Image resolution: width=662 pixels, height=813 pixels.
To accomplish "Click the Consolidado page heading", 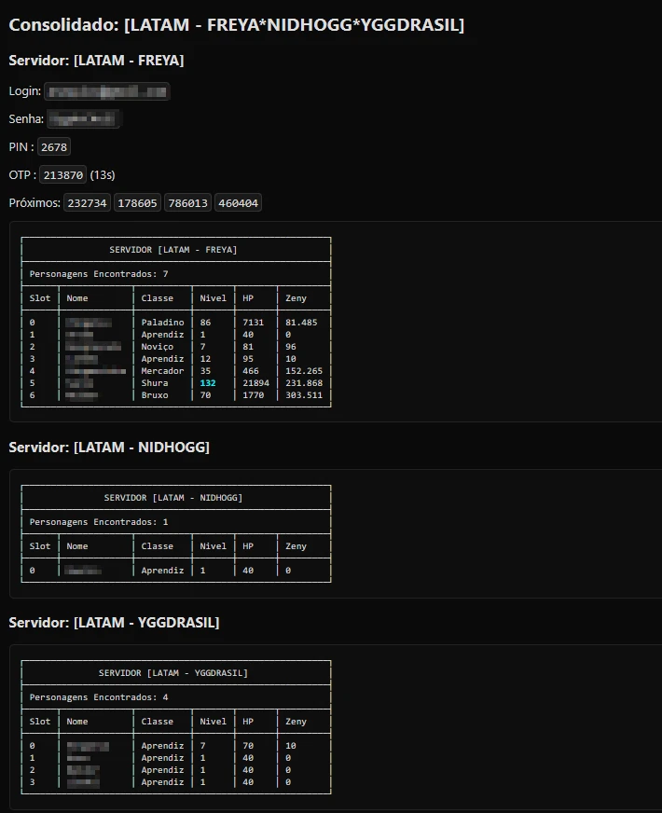I will [236, 25].
